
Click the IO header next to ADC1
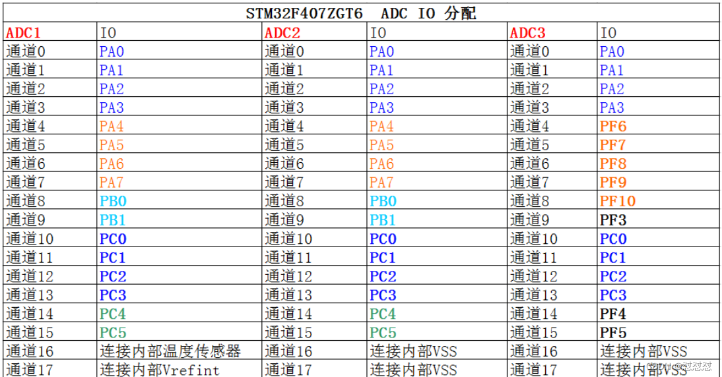[108, 33]
